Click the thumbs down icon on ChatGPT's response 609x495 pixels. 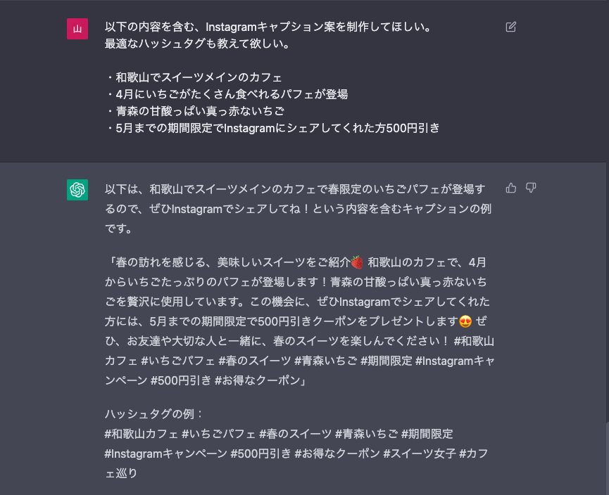coord(530,188)
